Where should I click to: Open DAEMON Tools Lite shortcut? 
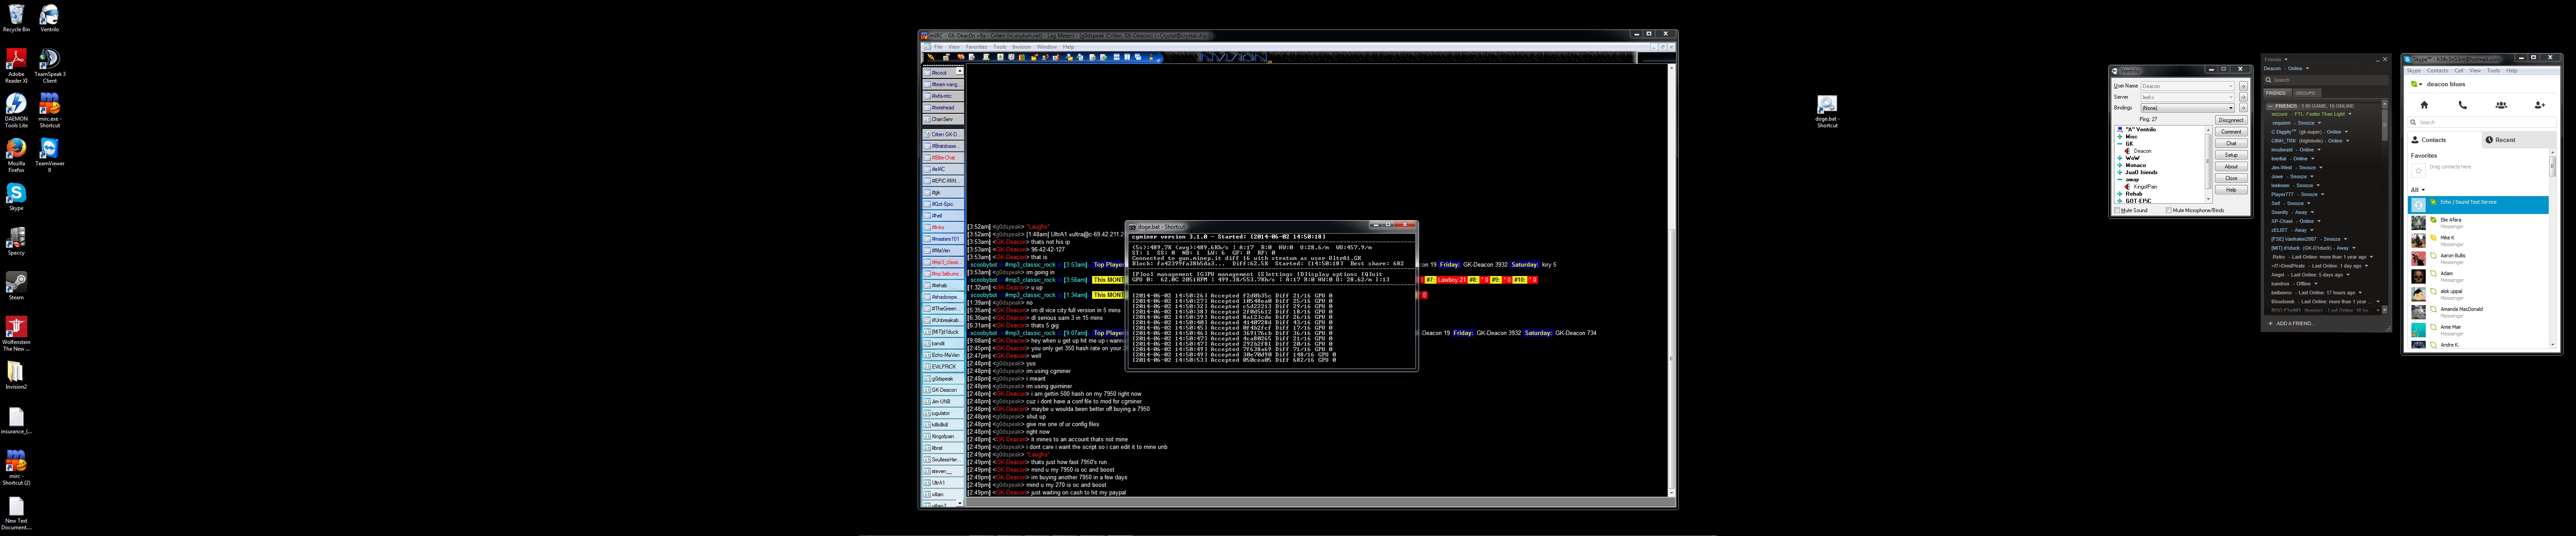pos(16,110)
